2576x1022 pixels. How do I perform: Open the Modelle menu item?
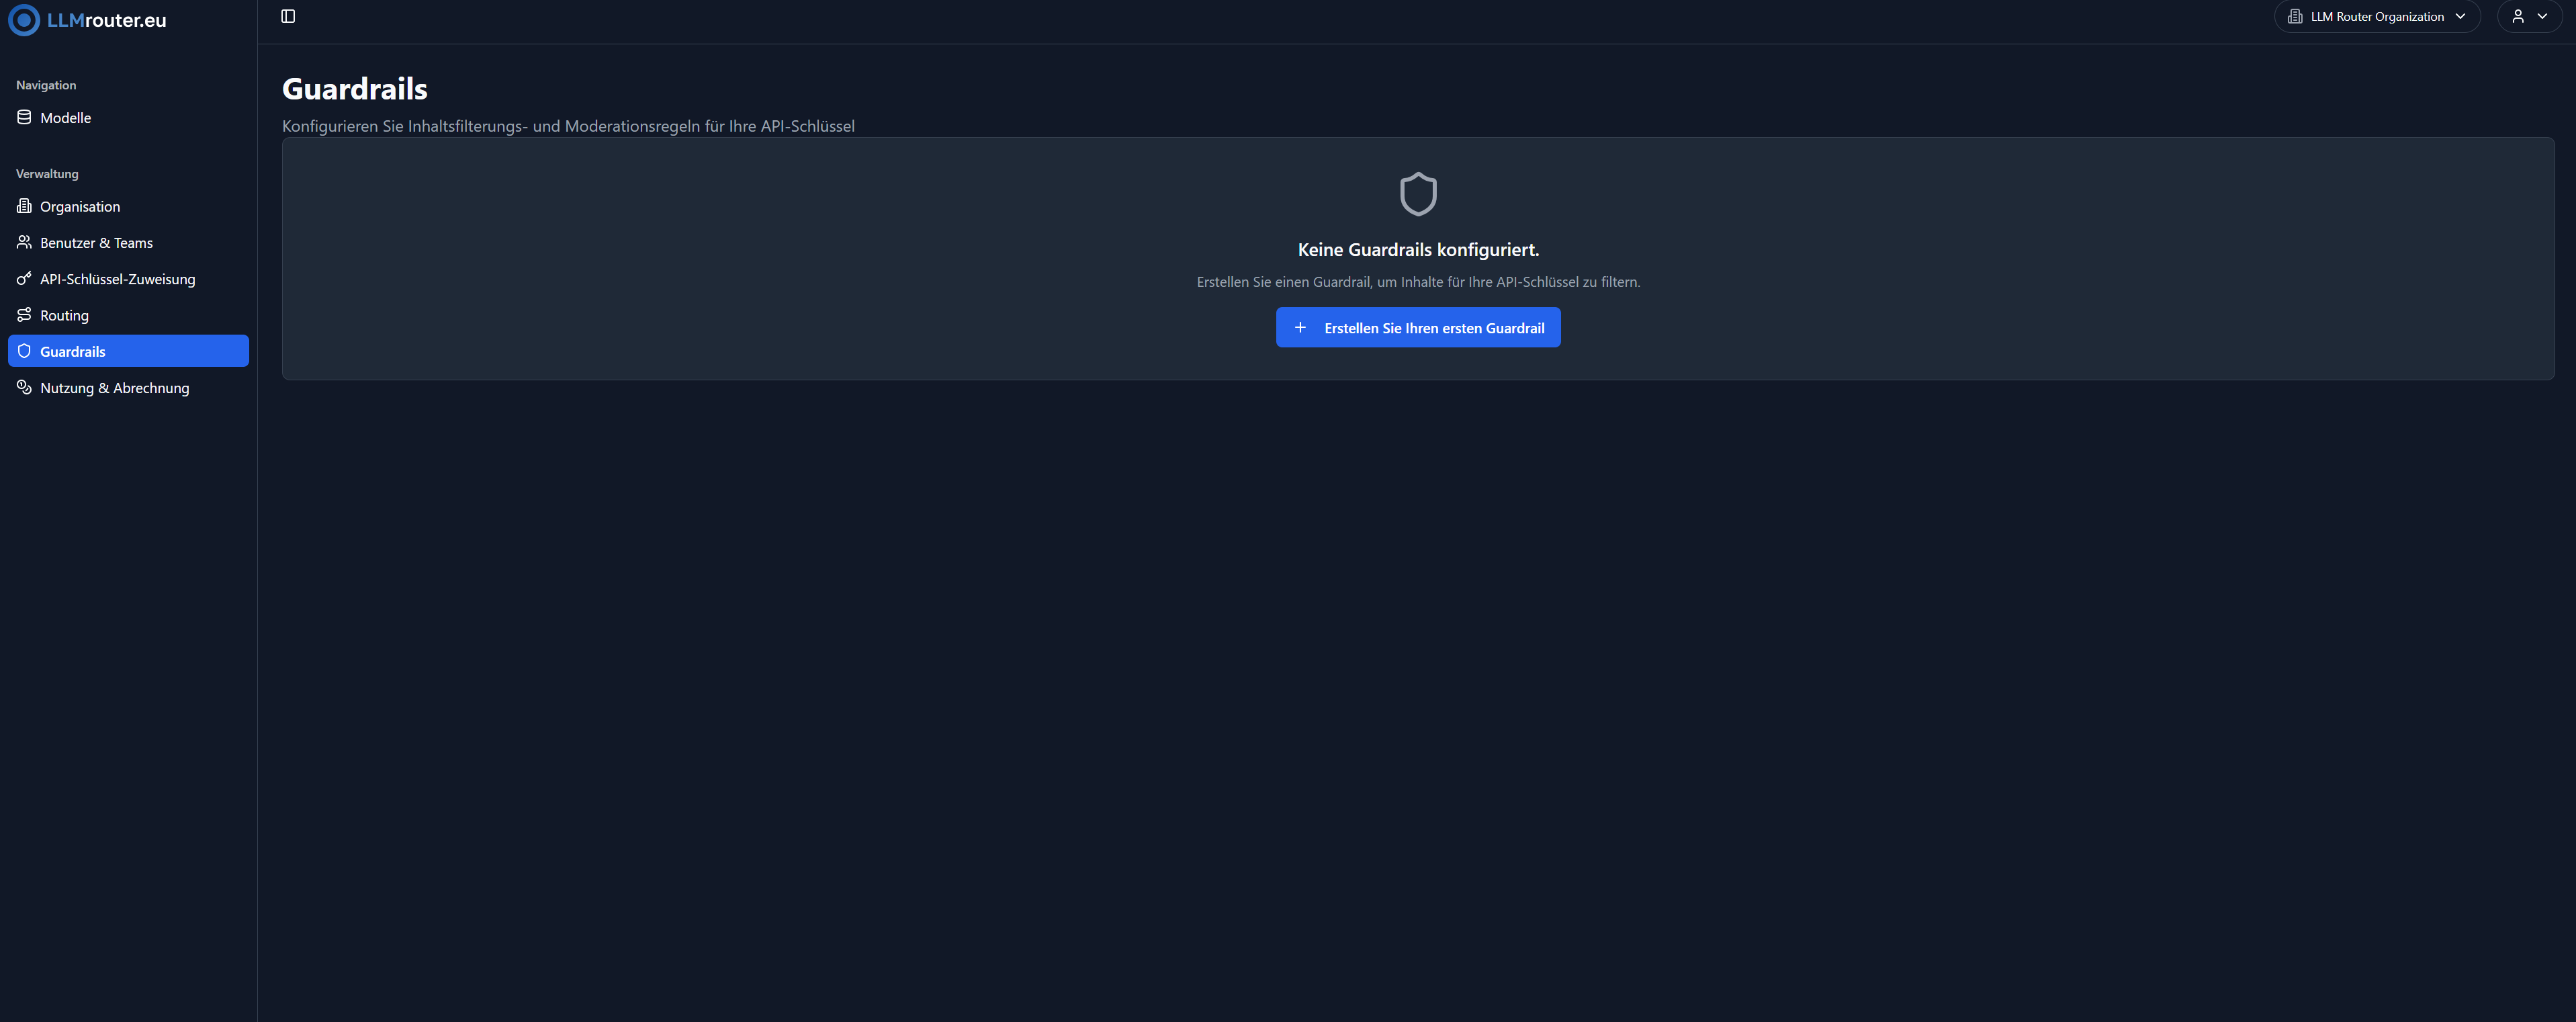[x=66, y=118]
